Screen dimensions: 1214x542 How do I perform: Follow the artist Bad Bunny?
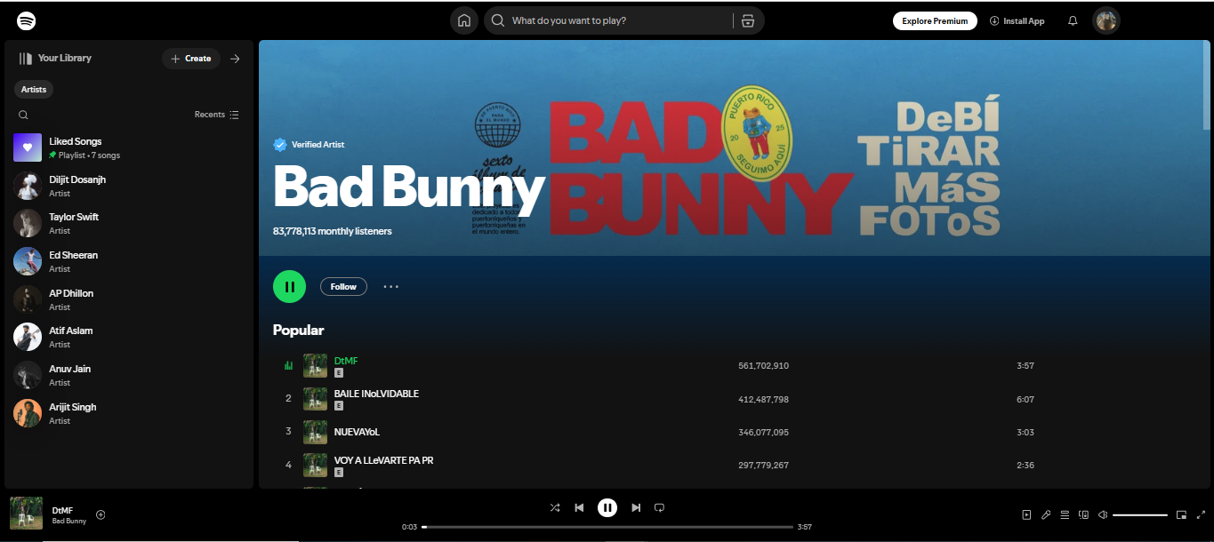pyautogui.click(x=343, y=286)
